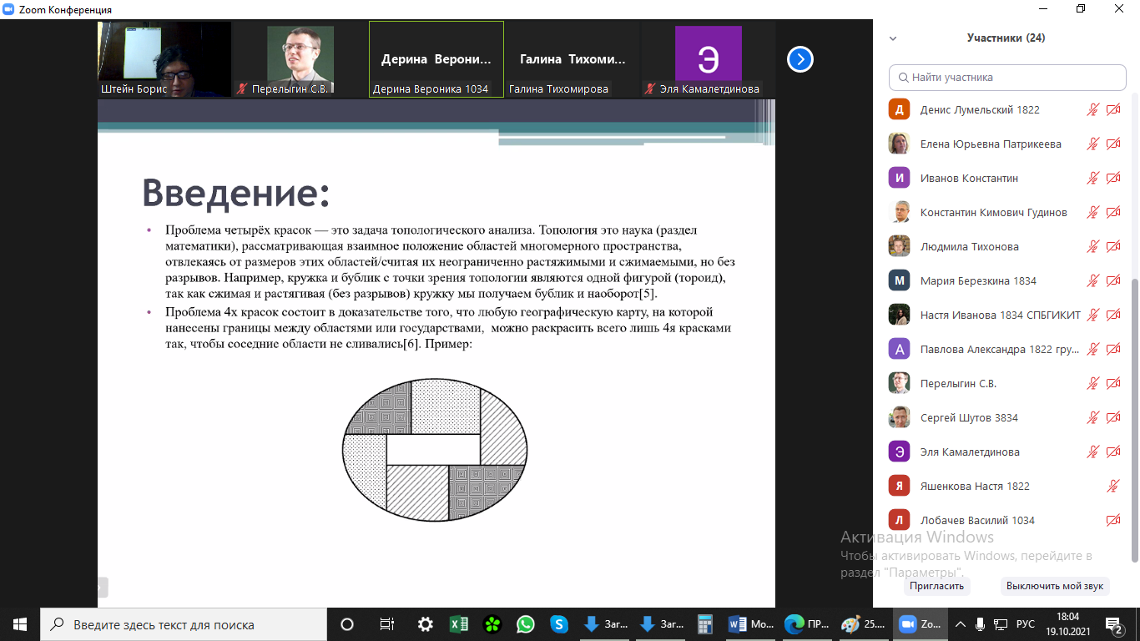Collapse participants panel with the chevron
The height and width of the screenshot is (641, 1140).
click(893, 38)
